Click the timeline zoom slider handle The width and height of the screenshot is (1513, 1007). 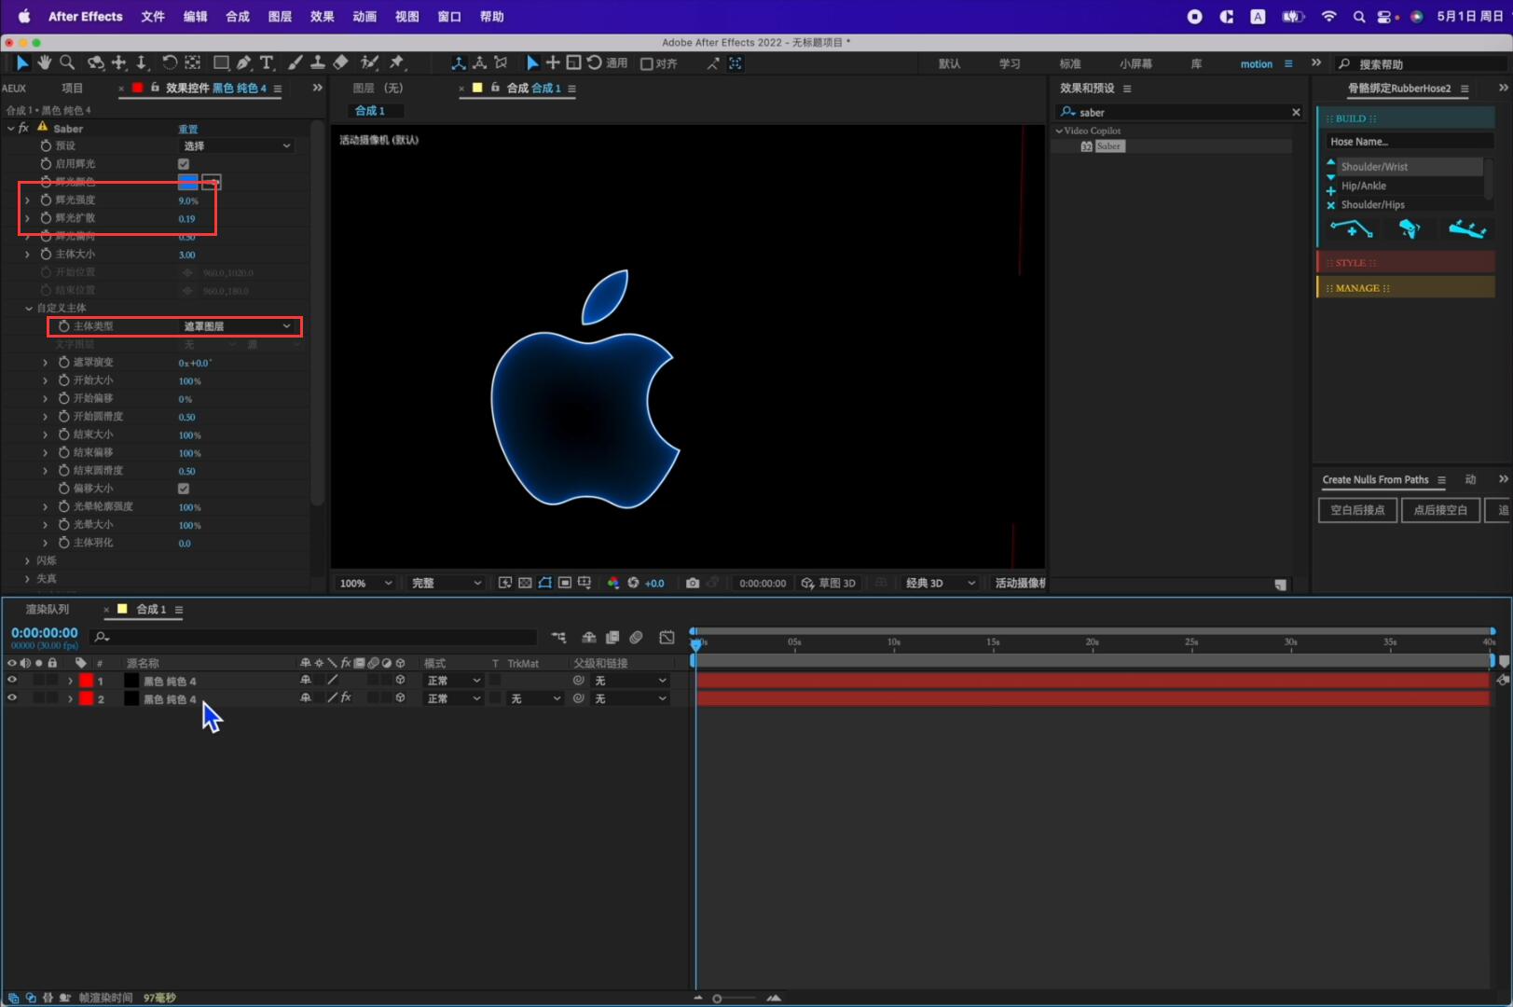[717, 999]
